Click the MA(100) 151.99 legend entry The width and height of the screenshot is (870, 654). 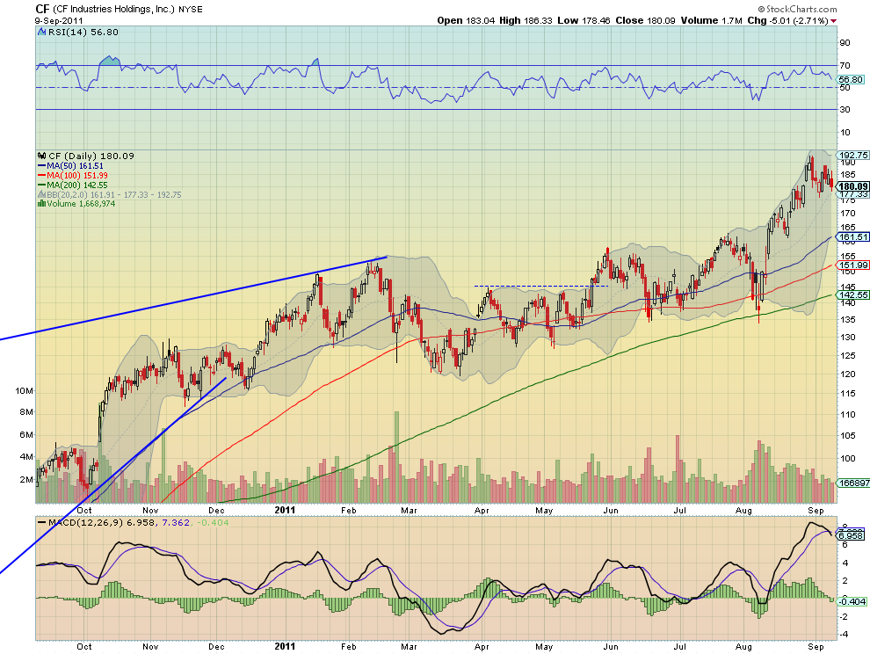(77, 176)
